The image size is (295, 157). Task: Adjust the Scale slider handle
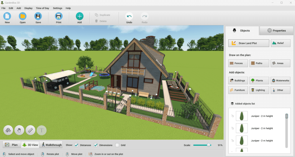point(209,145)
